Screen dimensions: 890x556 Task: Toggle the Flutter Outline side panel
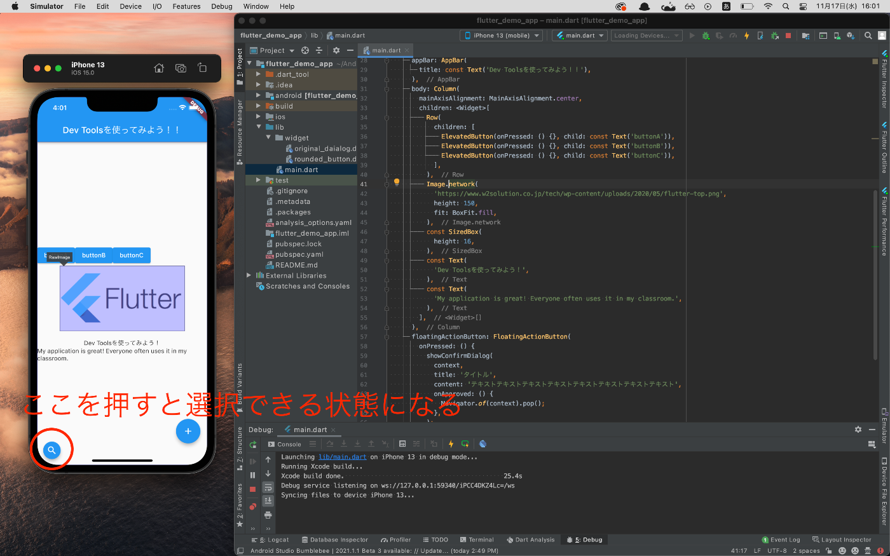coord(884,148)
